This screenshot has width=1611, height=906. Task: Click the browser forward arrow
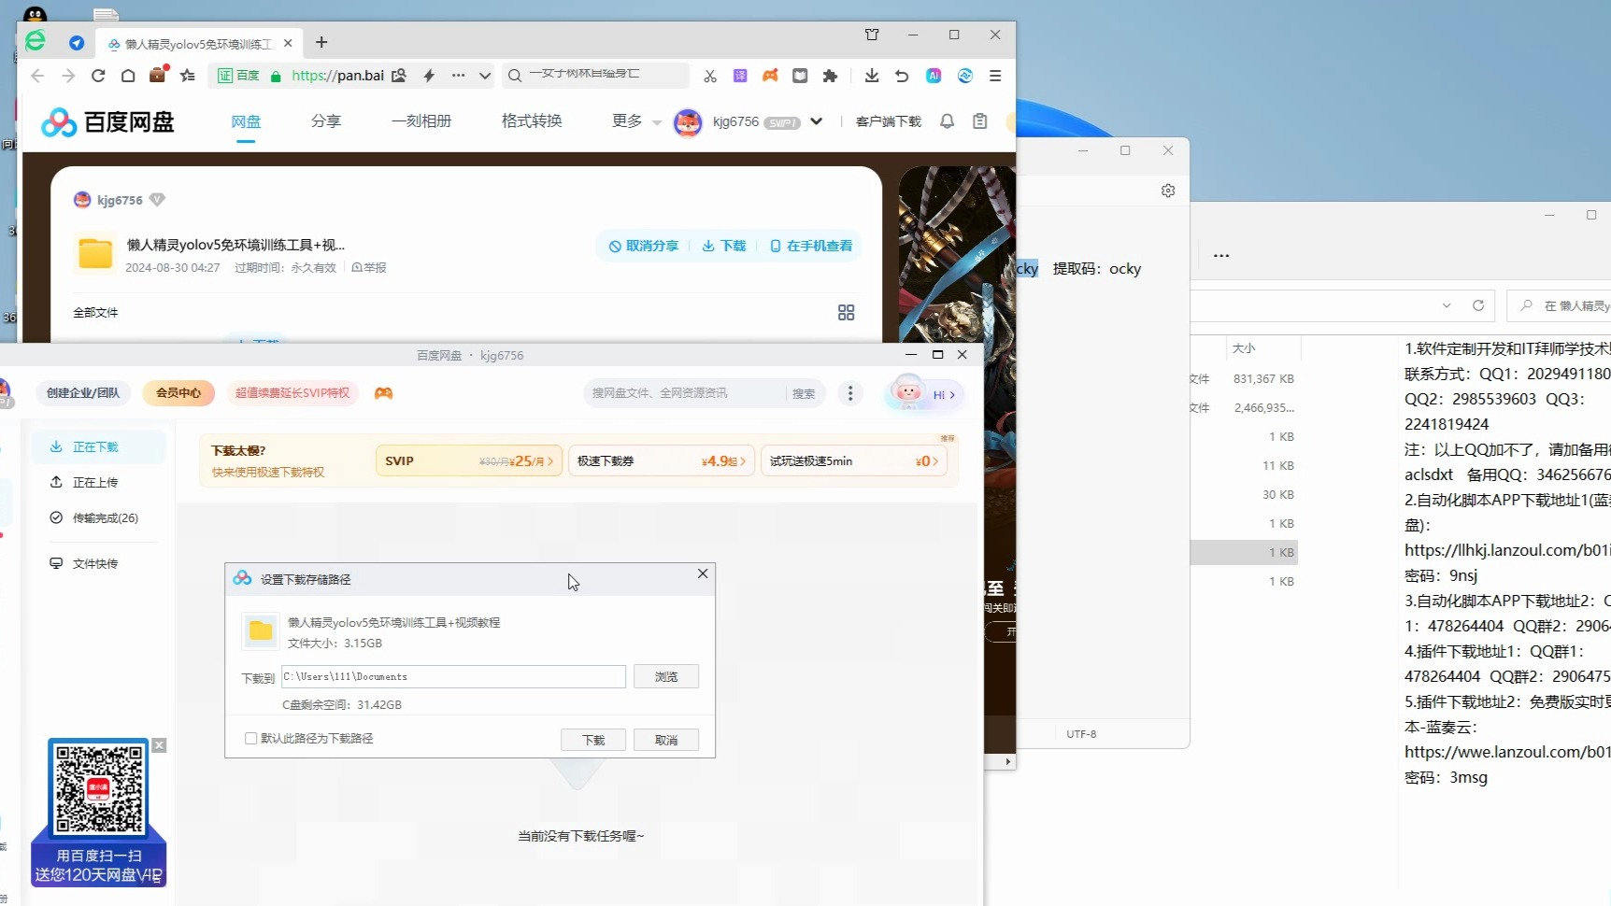click(x=68, y=76)
